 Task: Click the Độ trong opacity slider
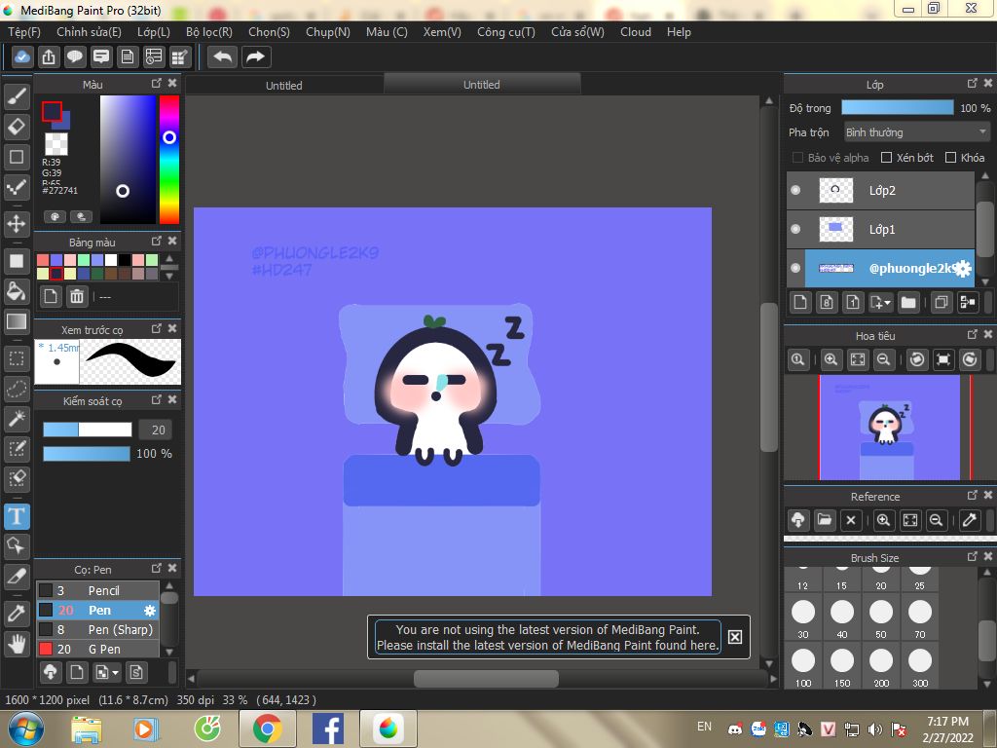[x=897, y=107]
